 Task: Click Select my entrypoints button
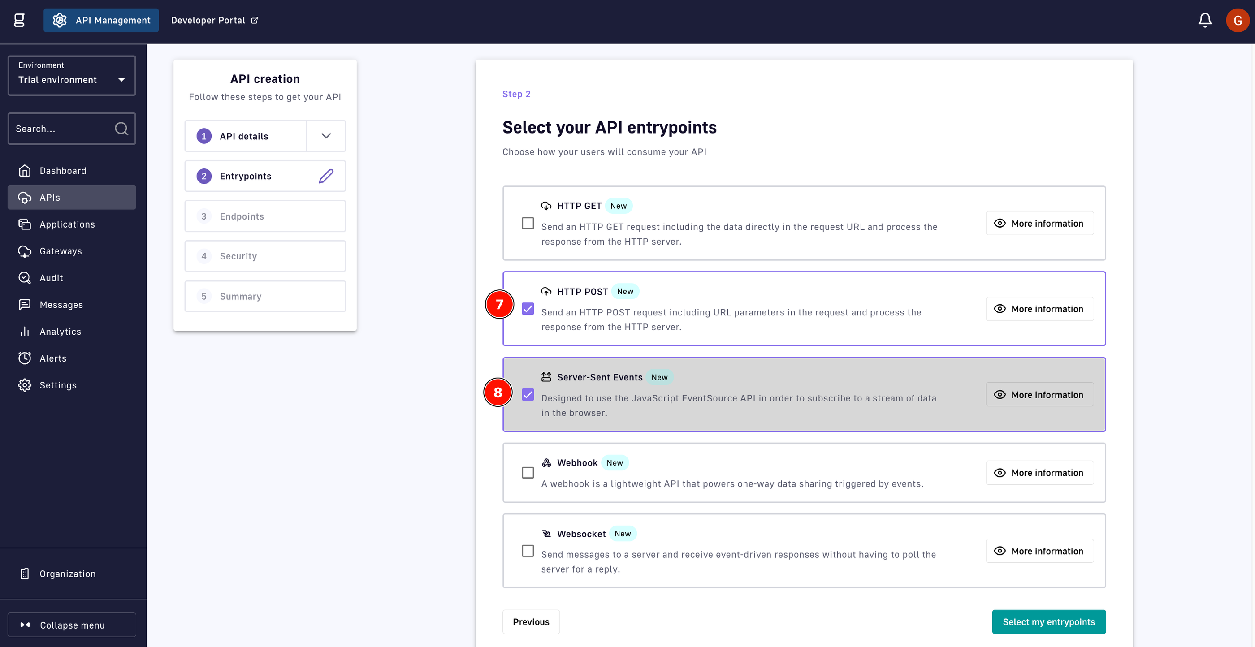coord(1048,621)
